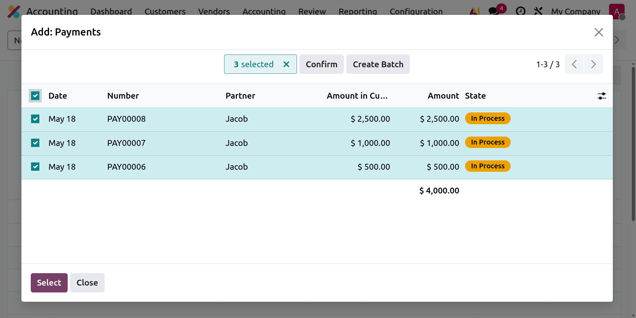The width and height of the screenshot is (636, 318).
Task: Open the Accounting menu item
Action: 264,11
